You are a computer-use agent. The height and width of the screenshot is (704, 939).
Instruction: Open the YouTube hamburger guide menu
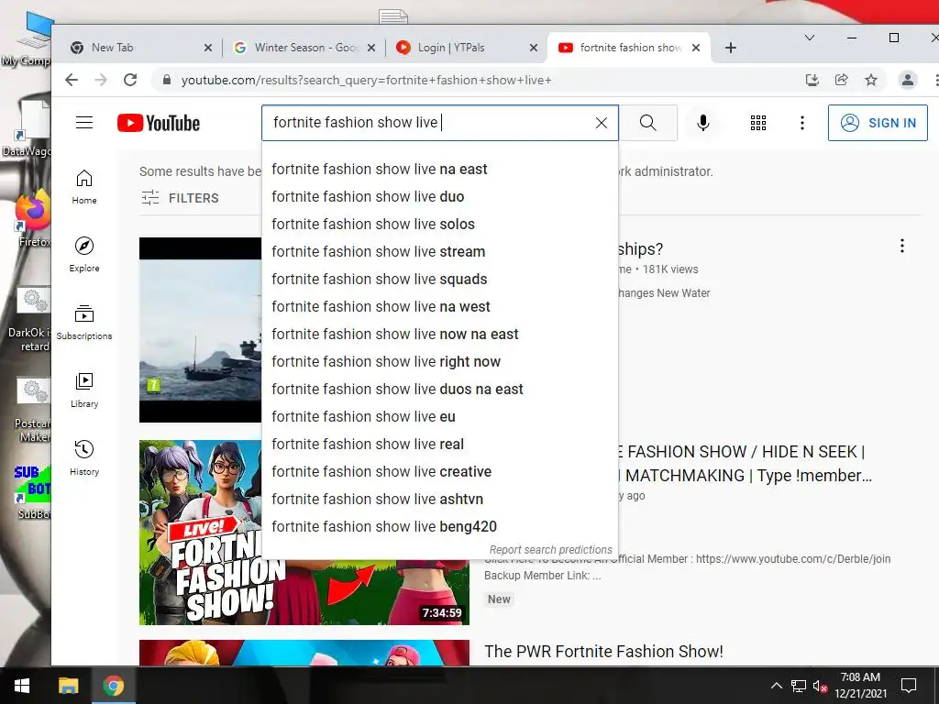tap(84, 123)
